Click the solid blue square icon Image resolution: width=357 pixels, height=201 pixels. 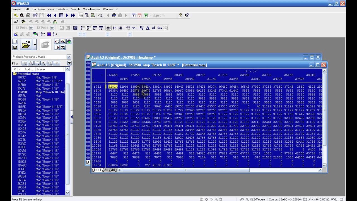pyautogui.click(x=49, y=34)
